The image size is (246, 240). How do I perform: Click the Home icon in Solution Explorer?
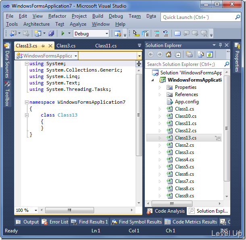(169, 55)
